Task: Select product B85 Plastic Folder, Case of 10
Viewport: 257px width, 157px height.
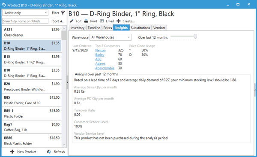Action: (32, 100)
